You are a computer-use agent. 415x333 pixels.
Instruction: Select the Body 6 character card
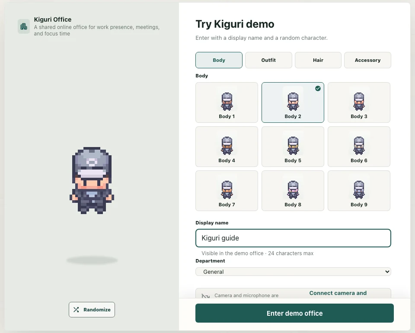(x=359, y=147)
